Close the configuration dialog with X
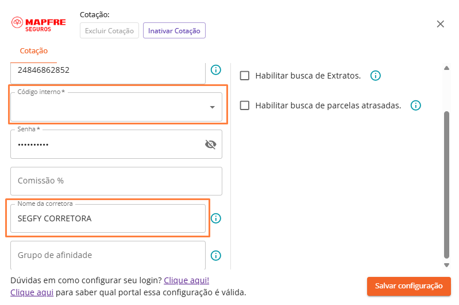Viewport: 459px width, 305px height. pos(441,24)
